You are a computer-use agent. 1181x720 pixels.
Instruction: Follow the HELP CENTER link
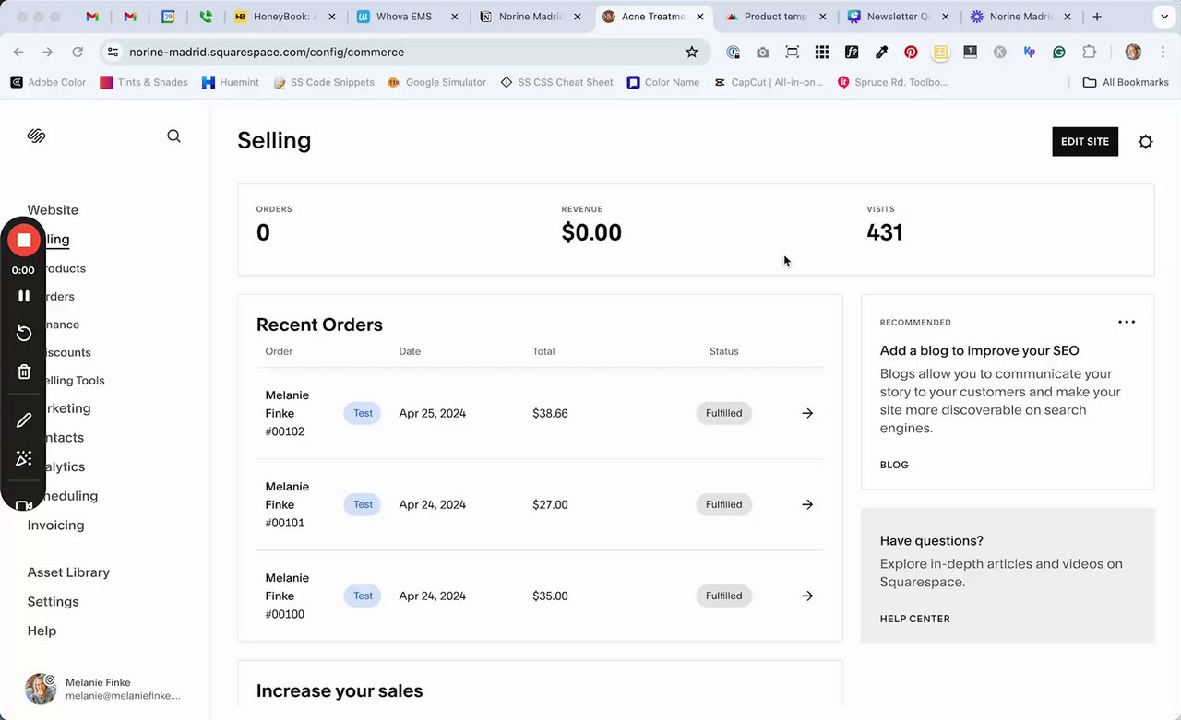point(914,619)
